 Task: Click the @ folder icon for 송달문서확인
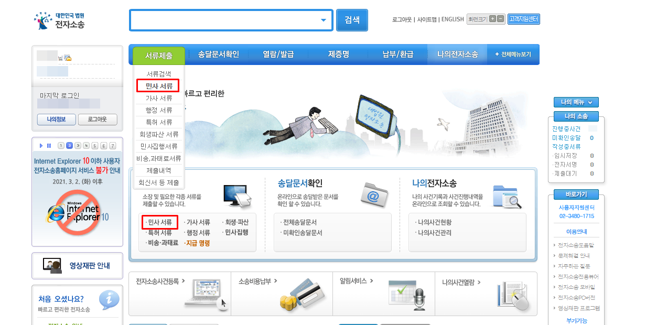pyautogui.click(x=374, y=196)
